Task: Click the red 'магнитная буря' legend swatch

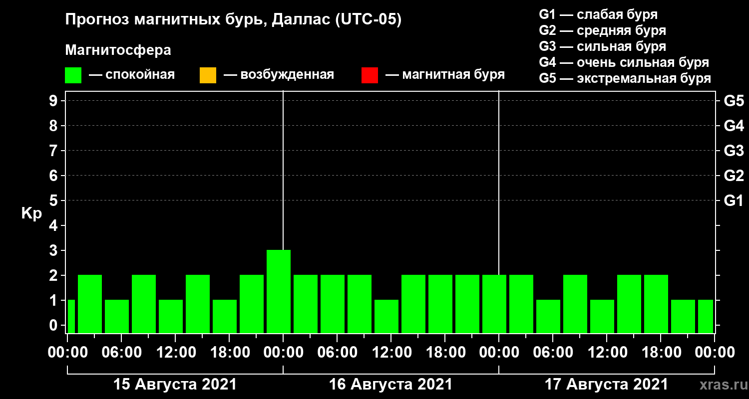Action: 370,75
